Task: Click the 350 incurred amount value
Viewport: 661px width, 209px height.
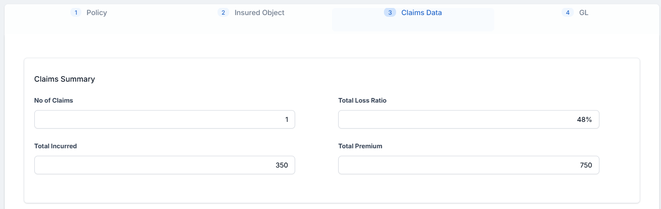Action: (282, 165)
